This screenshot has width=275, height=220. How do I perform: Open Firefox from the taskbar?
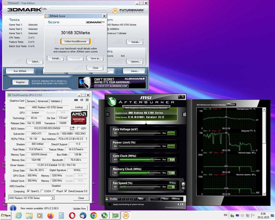click(51, 215)
